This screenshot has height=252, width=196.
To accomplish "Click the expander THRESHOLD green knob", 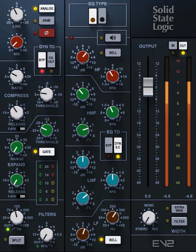I will click(46, 130).
